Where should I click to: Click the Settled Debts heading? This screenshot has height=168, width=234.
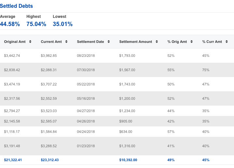(x=17, y=6)
